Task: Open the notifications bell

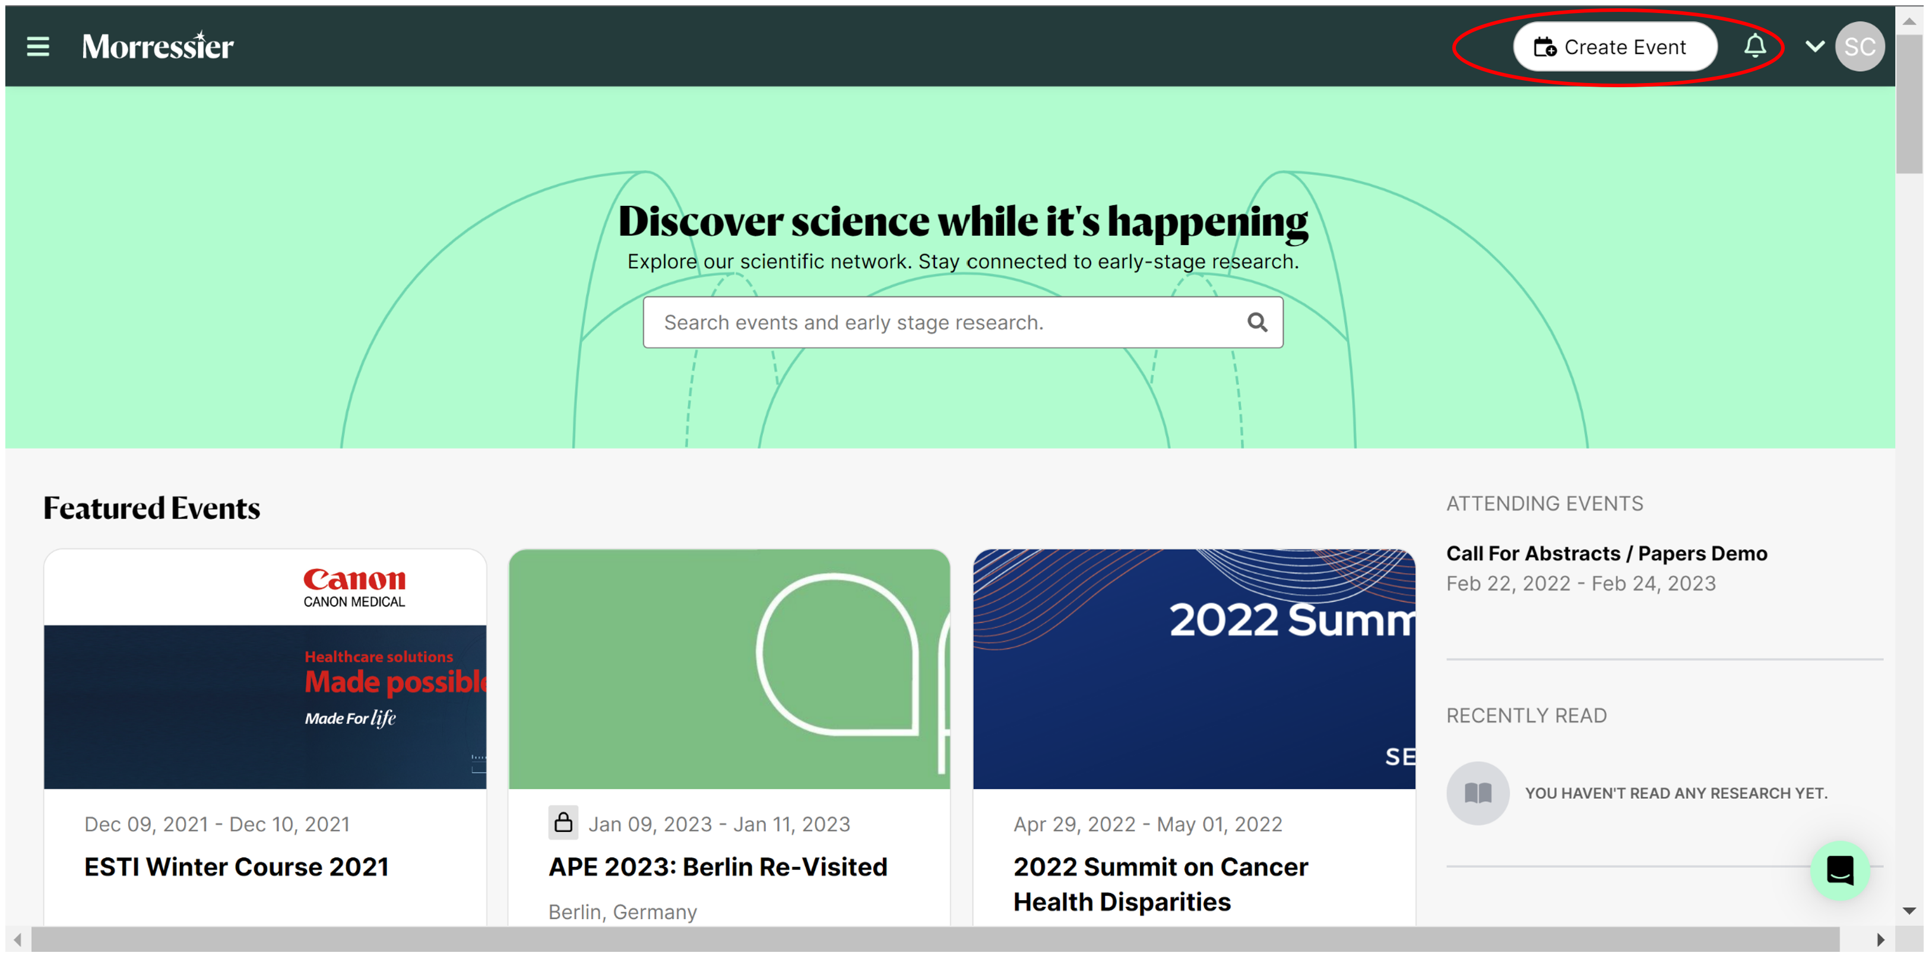Action: point(1754,46)
